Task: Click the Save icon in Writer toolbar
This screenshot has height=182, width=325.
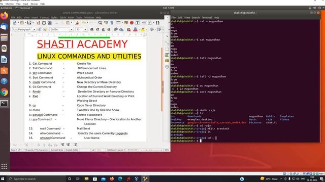Action: click(x=29, y=23)
